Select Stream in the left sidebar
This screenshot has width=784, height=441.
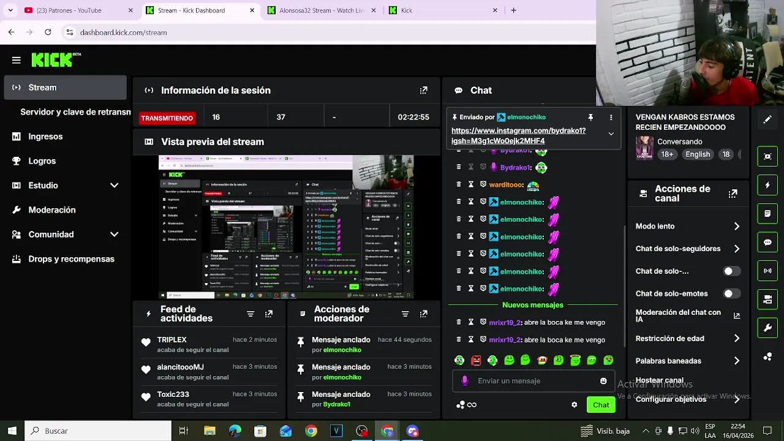click(65, 88)
